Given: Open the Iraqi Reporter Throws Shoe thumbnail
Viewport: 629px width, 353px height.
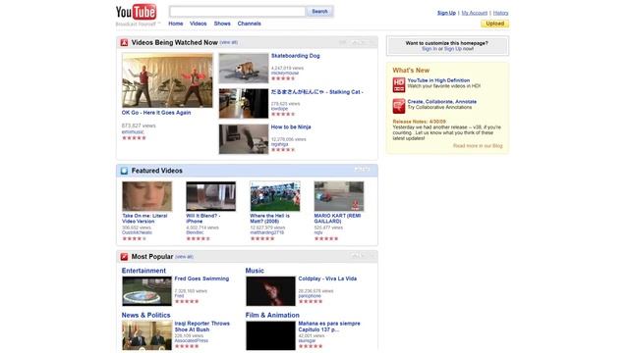Looking at the screenshot, I should pos(146,335).
